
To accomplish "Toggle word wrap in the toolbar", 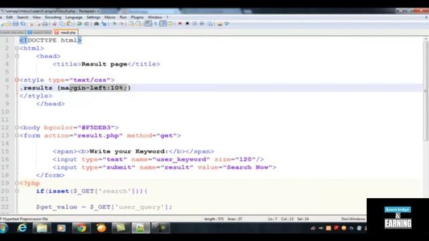I will pos(148,24).
